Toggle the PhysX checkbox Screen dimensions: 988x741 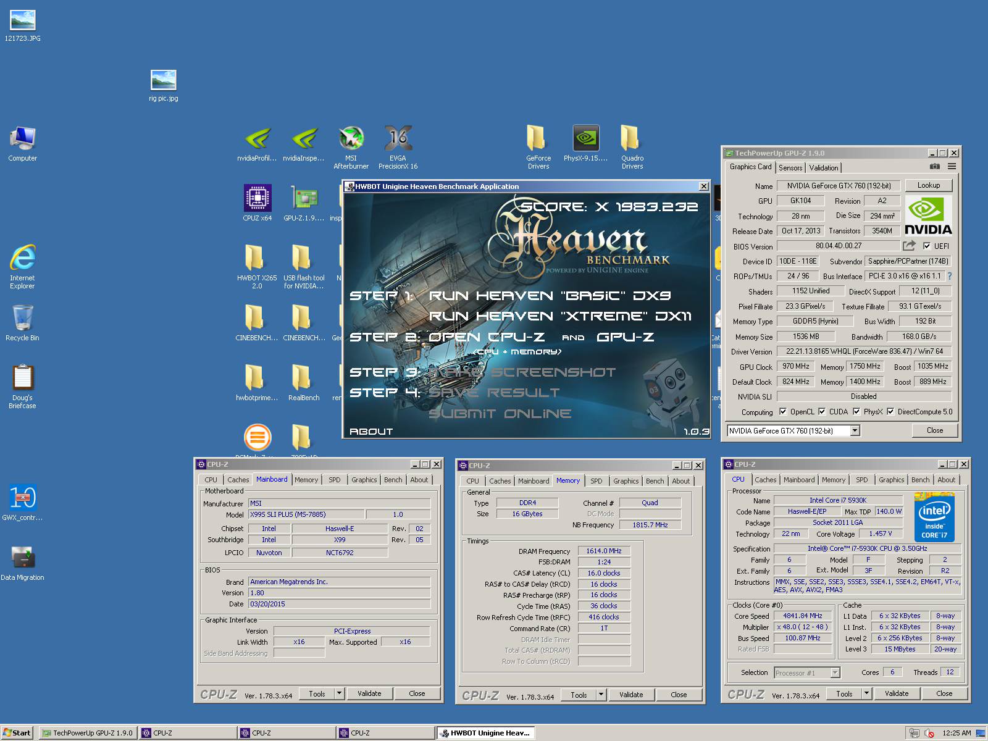click(x=856, y=412)
